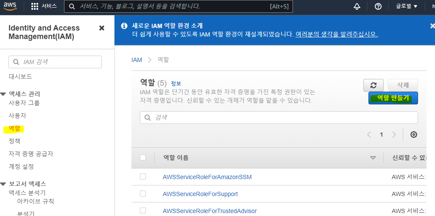
Task: Sort by 역할 이름 column arrow
Action: [x=373, y=158]
